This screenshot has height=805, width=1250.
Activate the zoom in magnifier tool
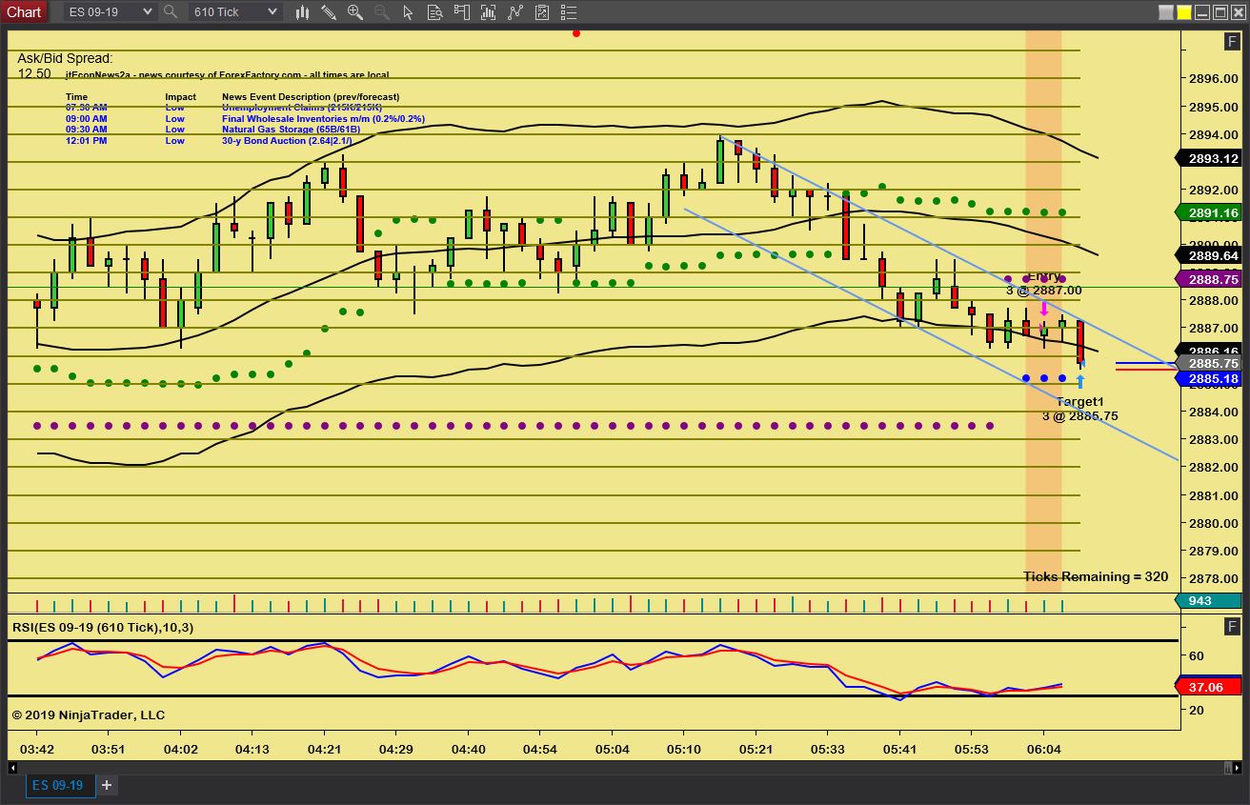pyautogui.click(x=356, y=12)
